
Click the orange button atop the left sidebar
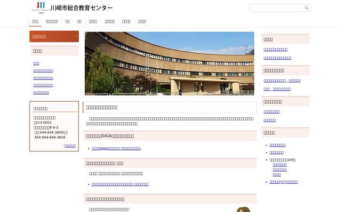(x=54, y=36)
